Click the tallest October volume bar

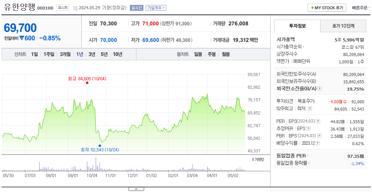coord(96,164)
